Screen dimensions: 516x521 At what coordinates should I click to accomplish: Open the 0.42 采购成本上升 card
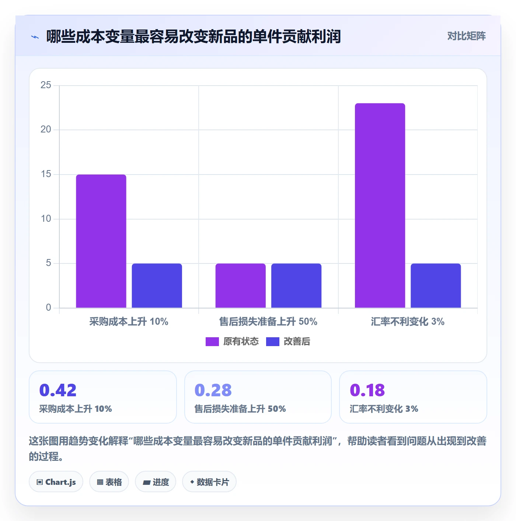tap(103, 397)
